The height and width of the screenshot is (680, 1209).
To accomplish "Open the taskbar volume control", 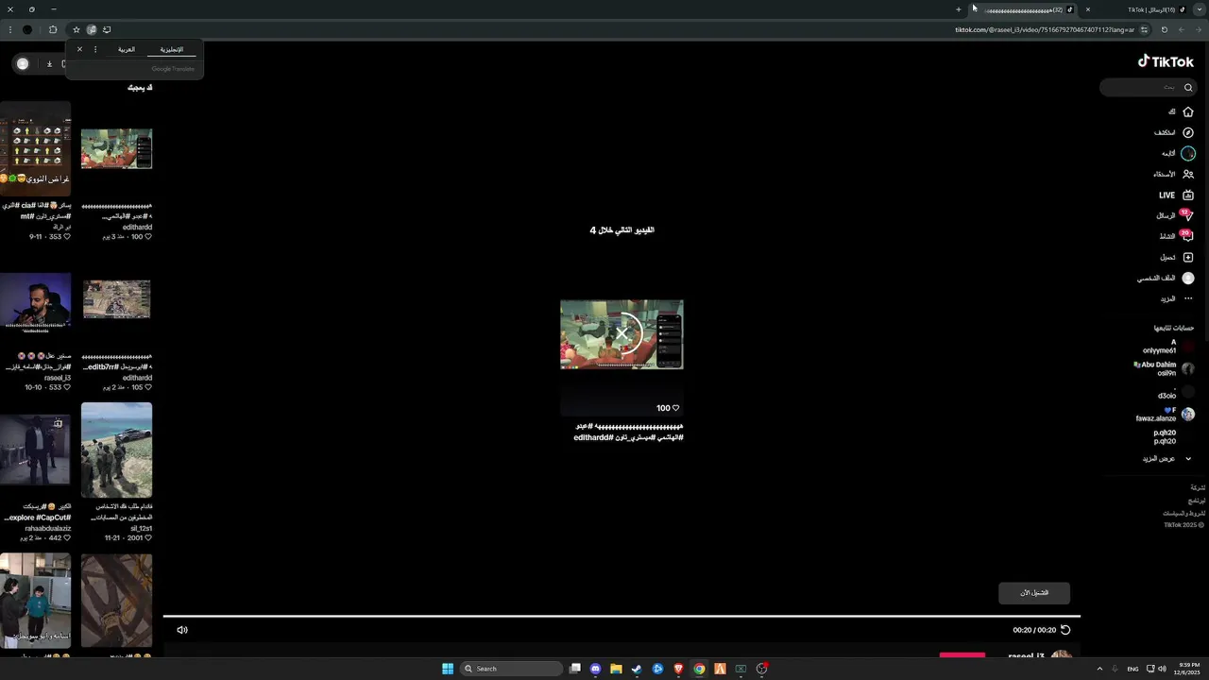I will (x=1162, y=669).
